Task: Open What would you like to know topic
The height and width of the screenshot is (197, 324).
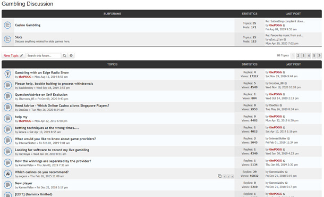Action: (x=55, y=139)
